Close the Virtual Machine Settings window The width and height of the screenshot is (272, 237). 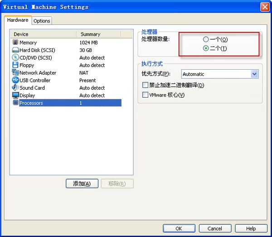click(x=265, y=7)
